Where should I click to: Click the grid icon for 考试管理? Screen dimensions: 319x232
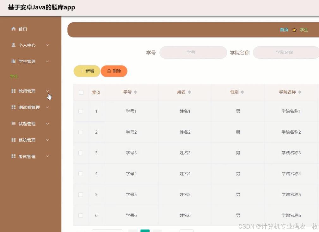[x=13, y=156]
